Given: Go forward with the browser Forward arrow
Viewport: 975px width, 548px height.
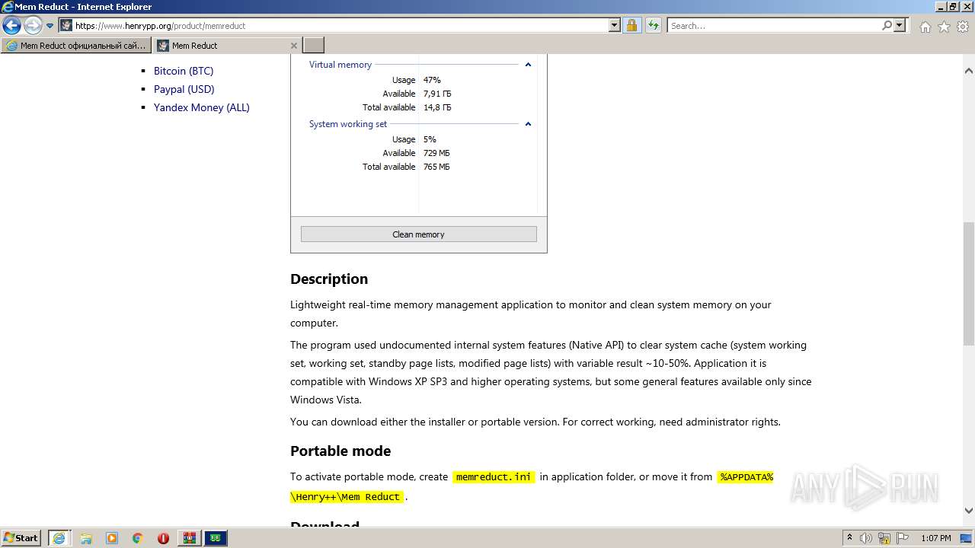Looking at the screenshot, I should (33, 26).
